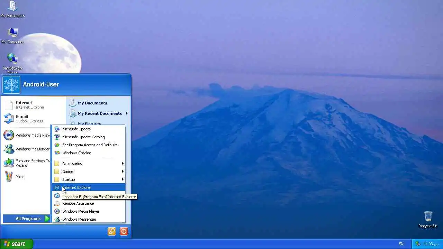Click the Android-User snowflake account picture
Screen dimensions: 443x249
pyautogui.click(x=11, y=85)
